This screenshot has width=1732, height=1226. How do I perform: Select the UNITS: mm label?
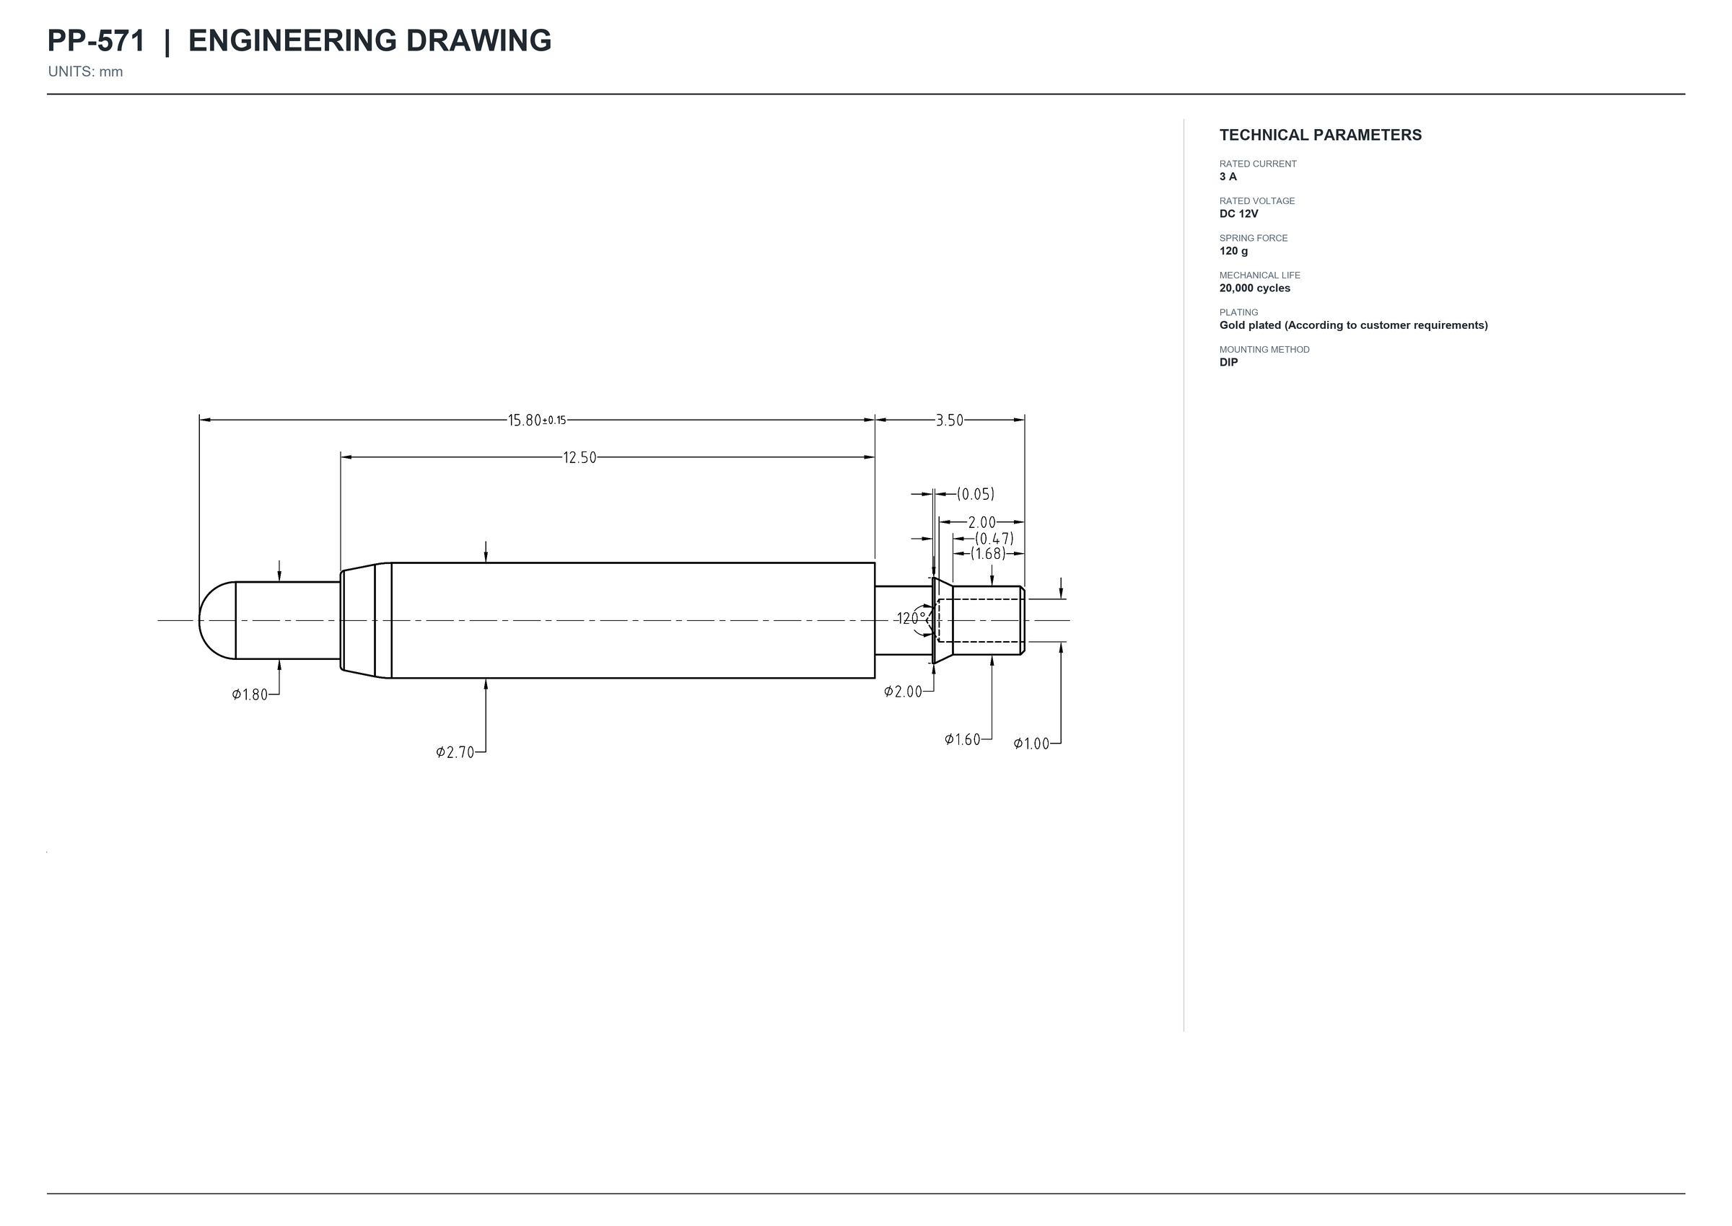pos(85,71)
